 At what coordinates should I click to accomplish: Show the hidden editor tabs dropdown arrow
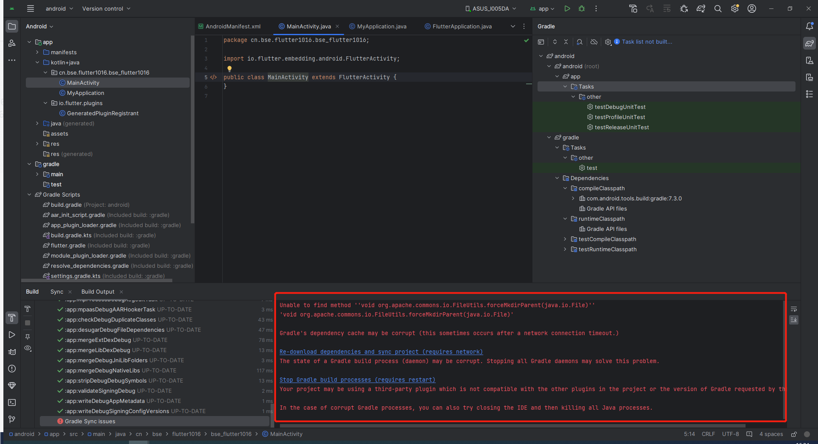click(x=513, y=26)
